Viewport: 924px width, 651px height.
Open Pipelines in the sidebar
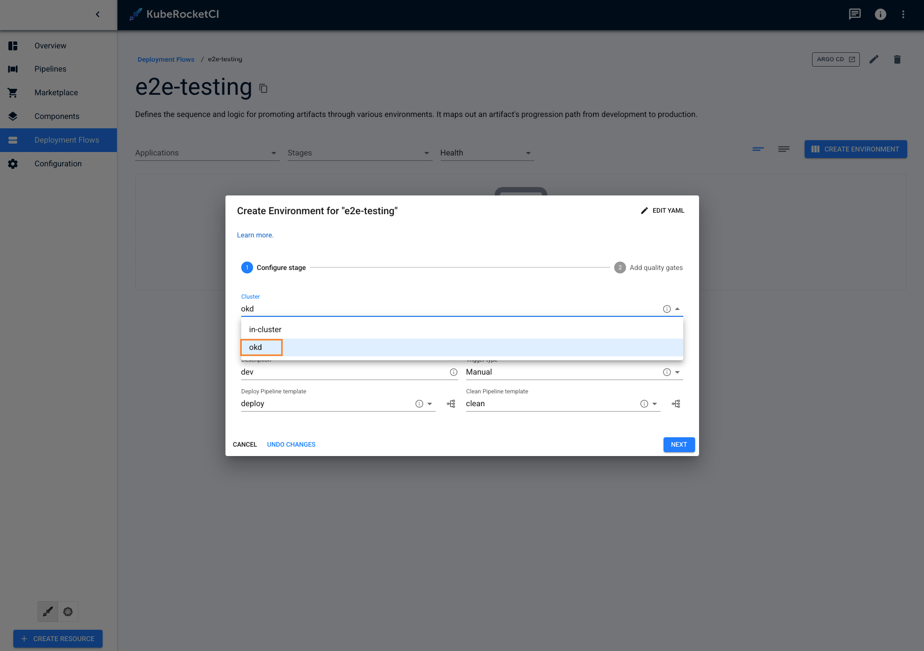[x=50, y=69]
